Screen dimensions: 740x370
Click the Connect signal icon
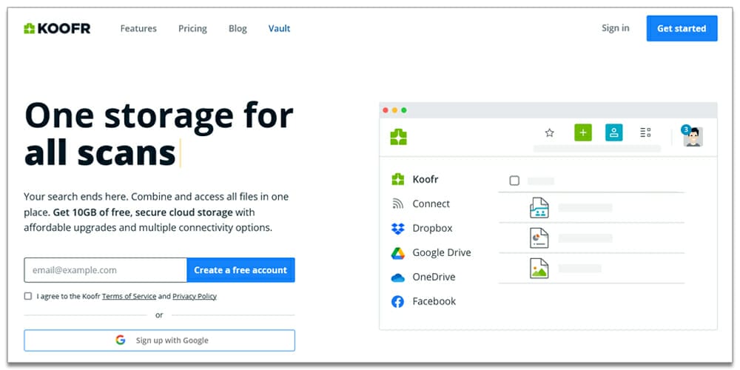click(x=398, y=204)
